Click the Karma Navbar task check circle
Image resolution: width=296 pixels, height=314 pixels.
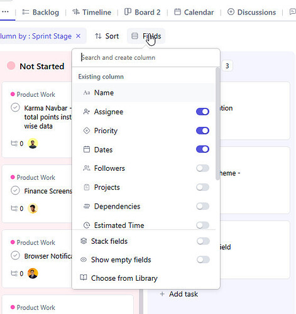15,107
